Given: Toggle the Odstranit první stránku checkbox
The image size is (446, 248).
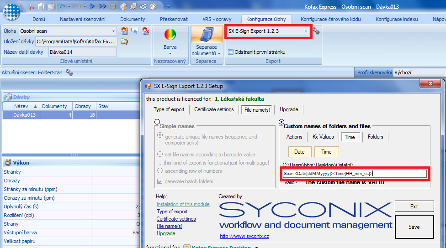Looking at the screenshot, I should tap(231, 52).
